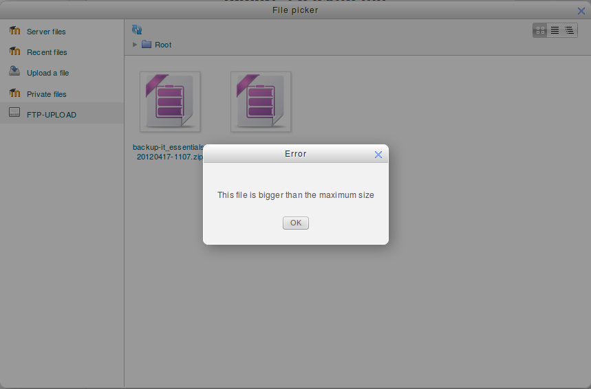
Task: Select the second backup file thumbnail
Action: tap(261, 102)
